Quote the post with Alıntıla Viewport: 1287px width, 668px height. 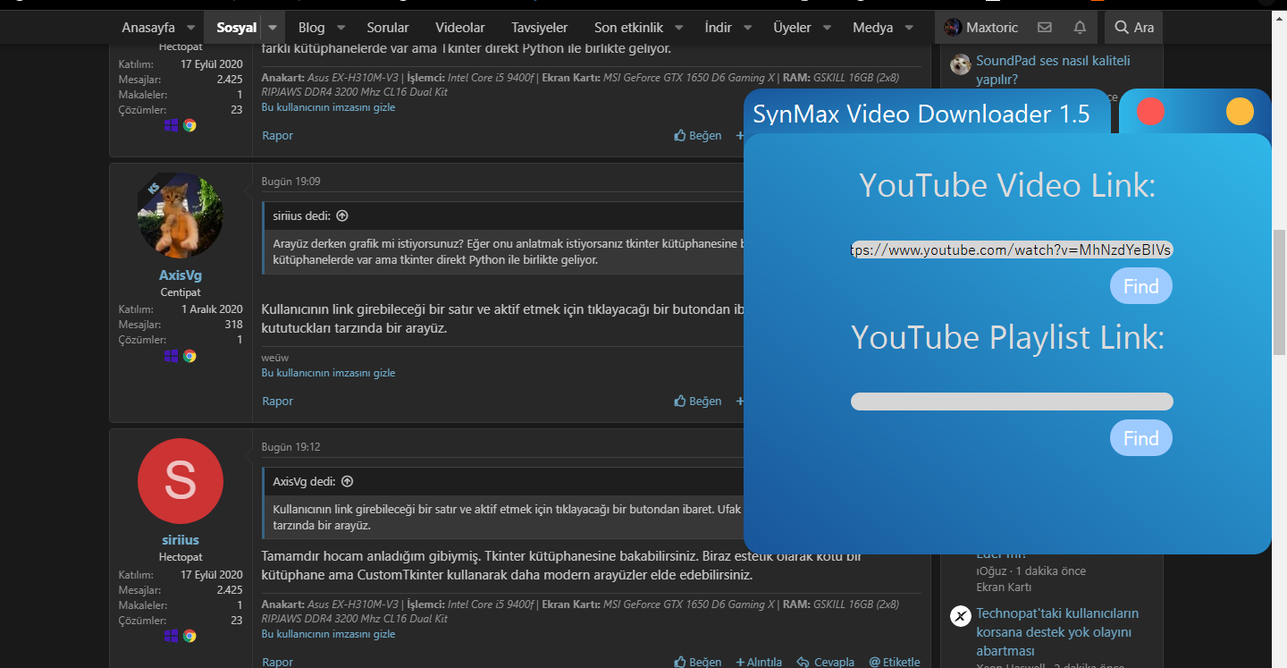(759, 663)
